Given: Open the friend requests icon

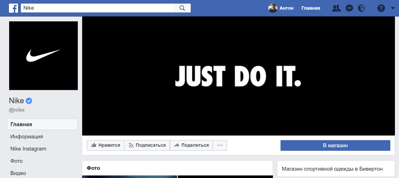Looking at the screenshot, I should point(336,8).
